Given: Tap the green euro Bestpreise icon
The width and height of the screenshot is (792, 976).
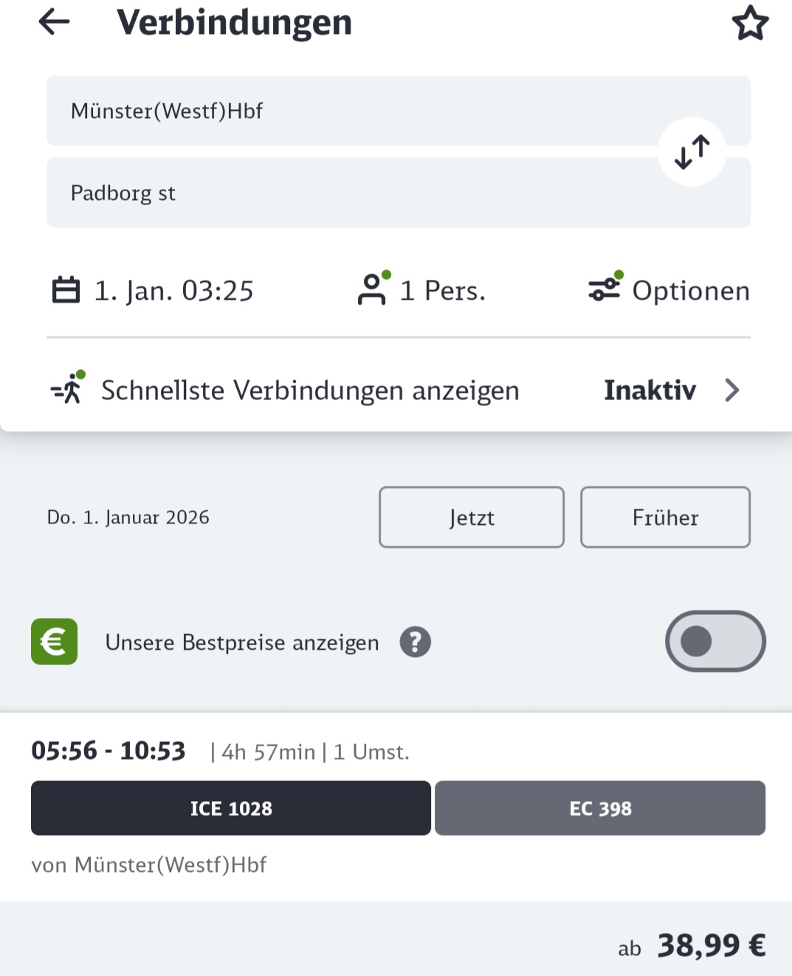Looking at the screenshot, I should 54,642.
